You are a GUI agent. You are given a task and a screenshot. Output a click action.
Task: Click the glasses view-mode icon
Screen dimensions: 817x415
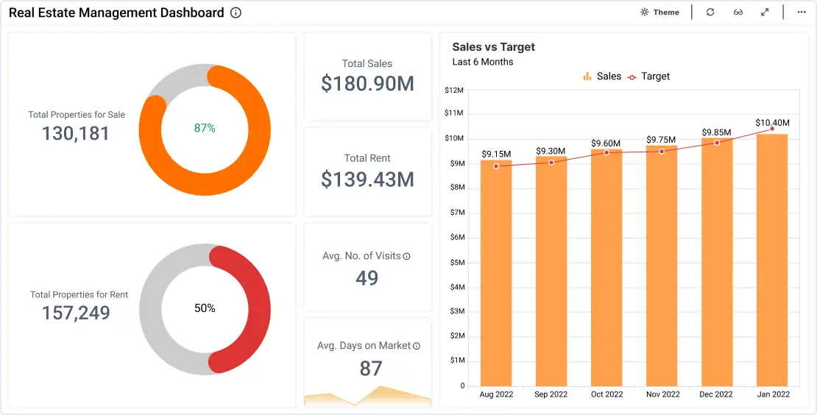[738, 12]
